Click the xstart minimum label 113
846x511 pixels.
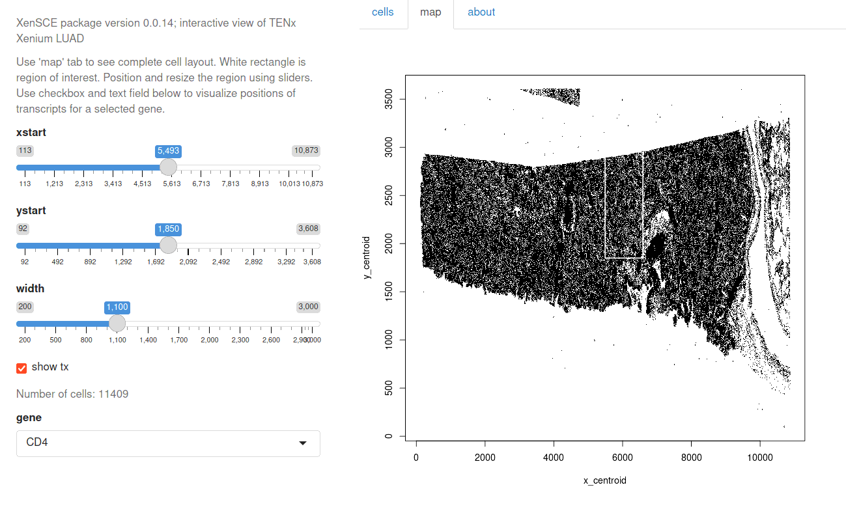(25, 150)
